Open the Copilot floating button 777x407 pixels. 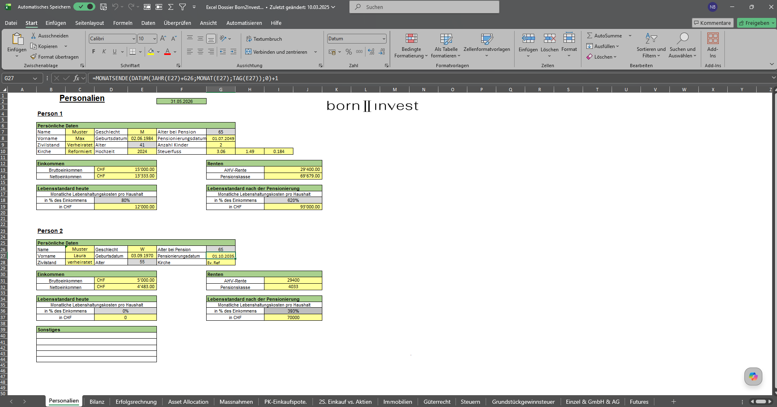coord(753,376)
